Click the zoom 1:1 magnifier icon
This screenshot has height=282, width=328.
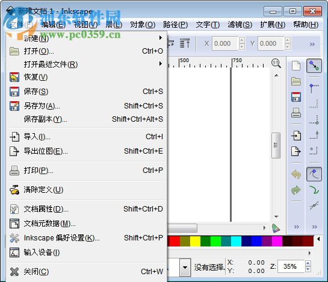276,63
